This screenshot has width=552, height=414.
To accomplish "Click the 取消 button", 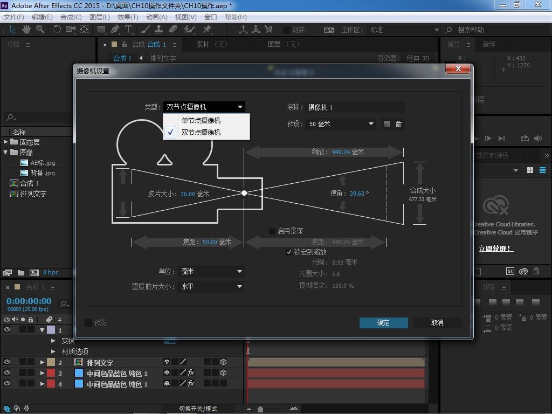I will (x=437, y=322).
